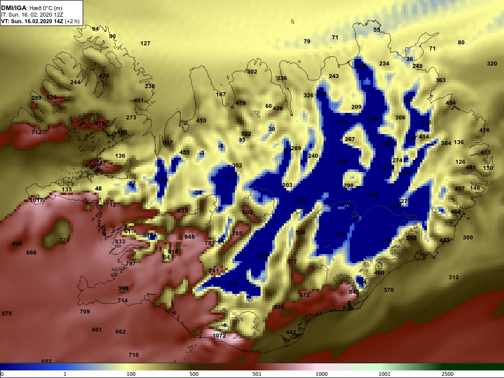504x378 pixels.
Task: Click the map value '797'
Action: click(131, 264)
